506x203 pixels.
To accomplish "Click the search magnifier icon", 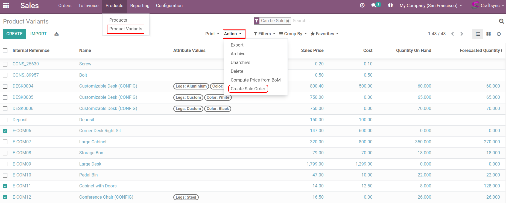I will [501, 21].
